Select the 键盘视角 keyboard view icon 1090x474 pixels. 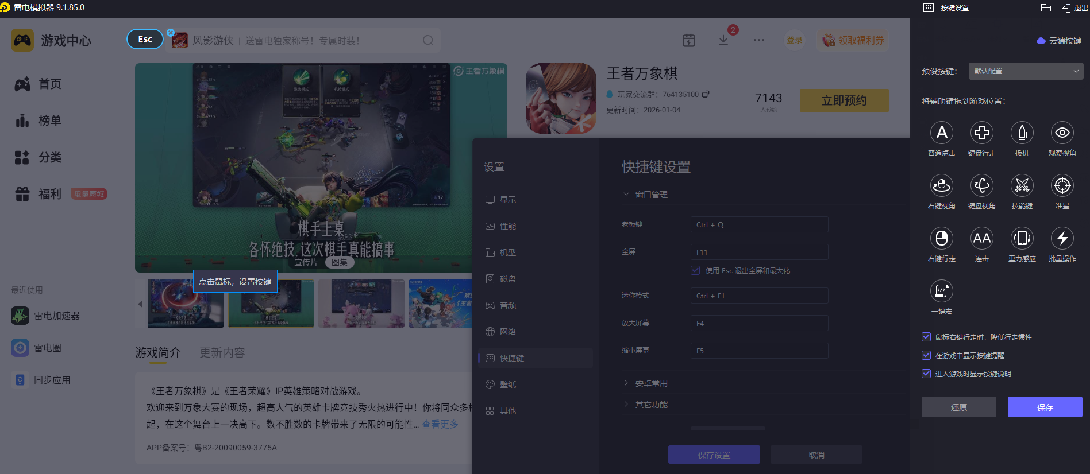coord(981,185)
